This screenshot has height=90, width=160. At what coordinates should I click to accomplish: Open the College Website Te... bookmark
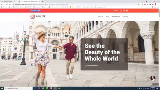(x=88, y=7)
